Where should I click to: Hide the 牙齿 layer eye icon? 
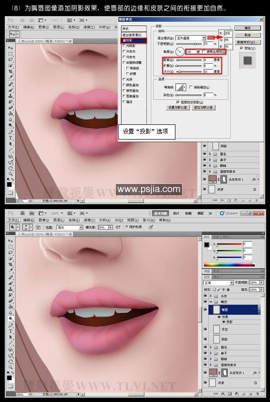tap(205, 329)
